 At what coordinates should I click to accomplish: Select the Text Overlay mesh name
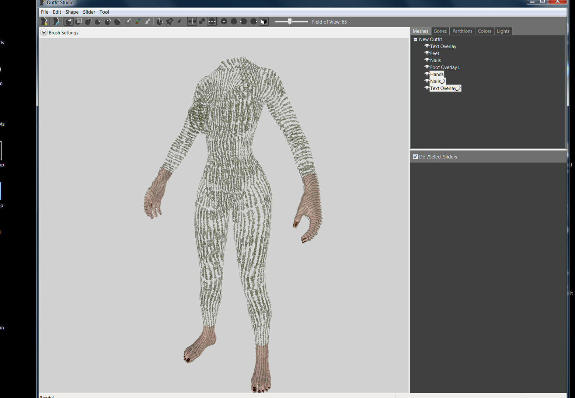point(443,46)
